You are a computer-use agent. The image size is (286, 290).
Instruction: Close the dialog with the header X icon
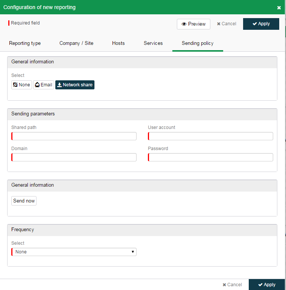[279, 8]
